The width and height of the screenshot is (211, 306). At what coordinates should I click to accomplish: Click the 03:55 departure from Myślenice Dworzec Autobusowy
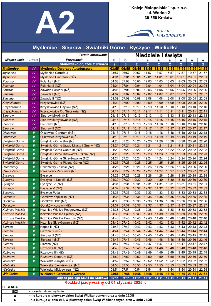click(114, 68)
